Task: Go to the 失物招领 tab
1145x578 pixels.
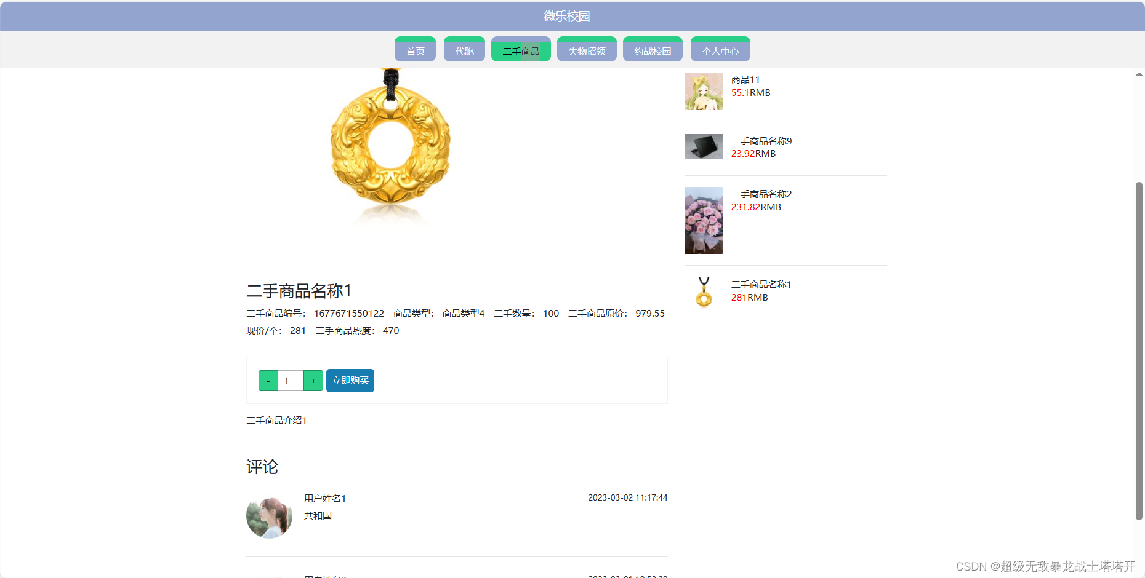Action: click(x=587, y=49)
